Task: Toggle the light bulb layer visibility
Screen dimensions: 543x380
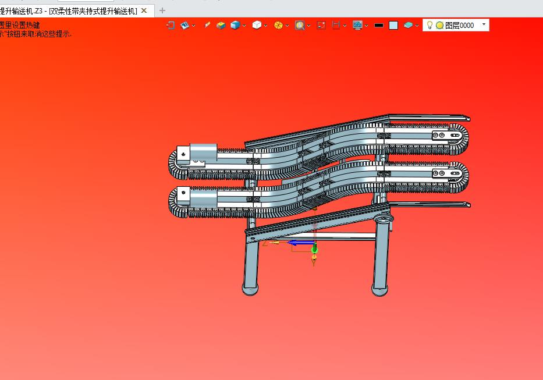Action: tap(430, 25)
